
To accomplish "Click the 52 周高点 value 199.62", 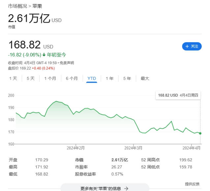I will point(186,160).
